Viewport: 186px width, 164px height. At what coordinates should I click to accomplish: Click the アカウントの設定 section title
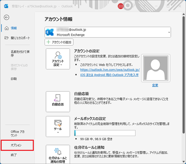[x=87, y=51]
